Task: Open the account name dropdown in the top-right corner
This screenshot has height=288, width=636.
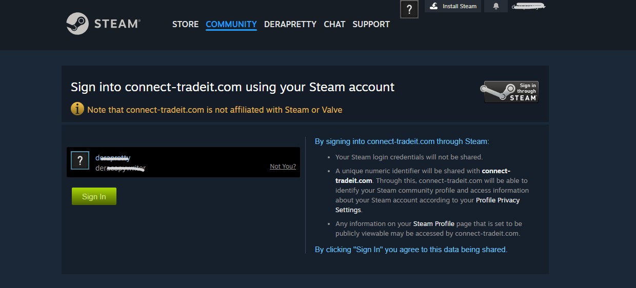Action: pyautogui.click(x=528, y=7)
